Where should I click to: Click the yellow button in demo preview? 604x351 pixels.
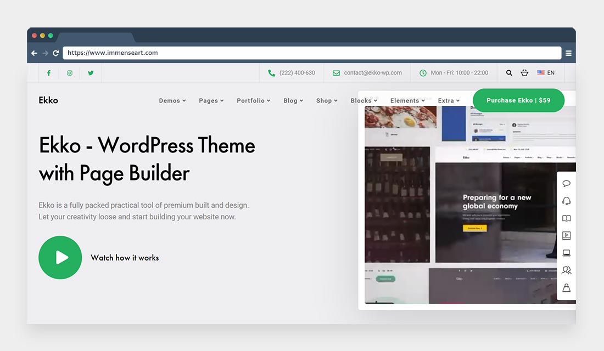pyautogui.click(x=474, y=228)
